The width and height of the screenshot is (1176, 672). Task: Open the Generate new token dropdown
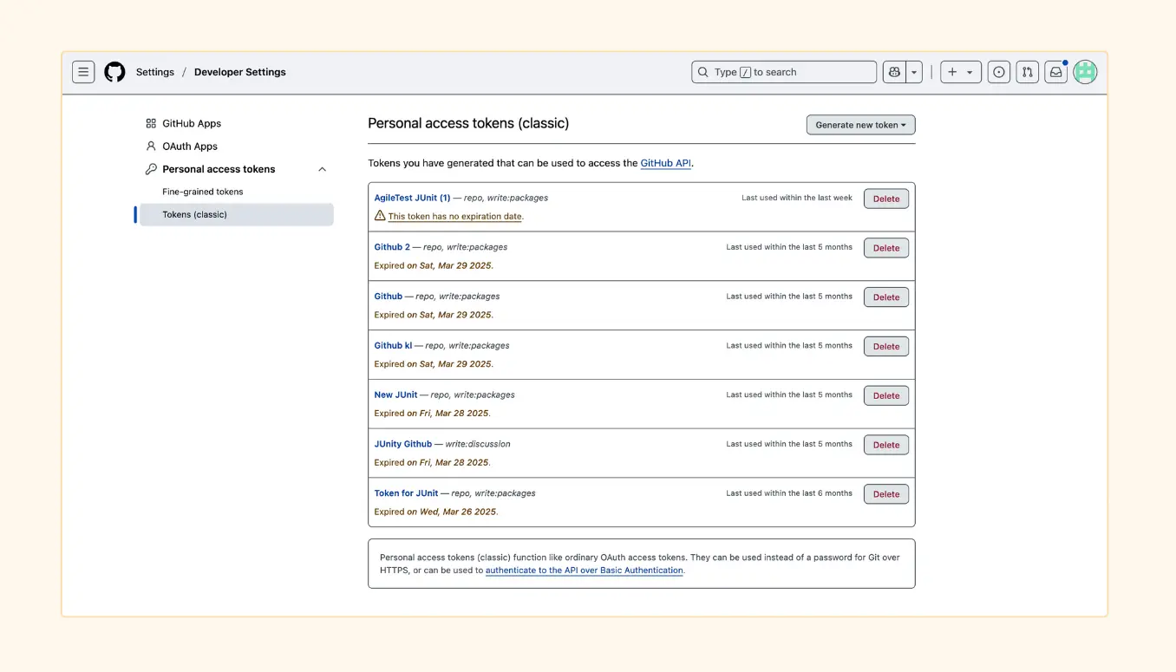[x=860, y=125]
